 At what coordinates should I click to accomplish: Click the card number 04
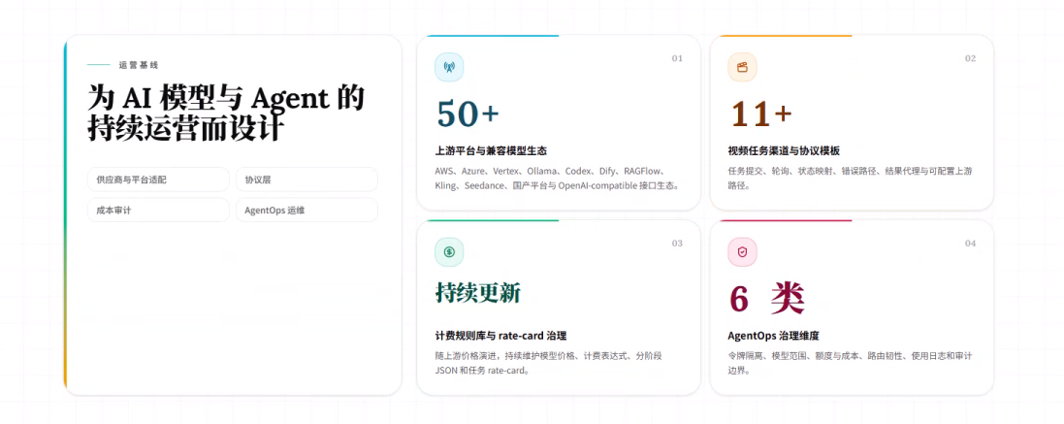pyautogui.click(x=970, y=244)
